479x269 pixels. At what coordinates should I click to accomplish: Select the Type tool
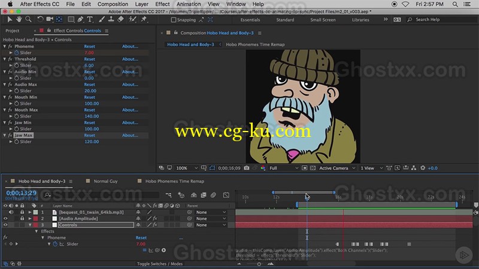point(90,20)
